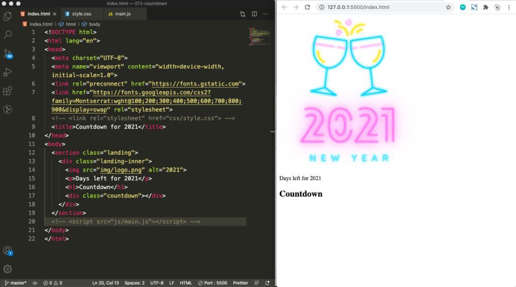Click the img/logo.png link in code
Screen dimensions: 516x287
(121, 170)
